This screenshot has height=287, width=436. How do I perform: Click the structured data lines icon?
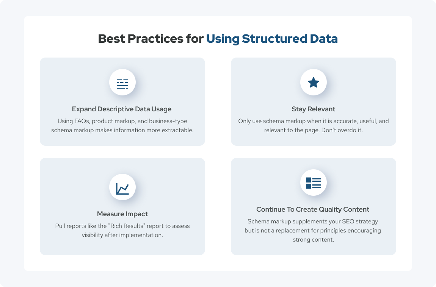pyautogui.click(x=122, y=84)
